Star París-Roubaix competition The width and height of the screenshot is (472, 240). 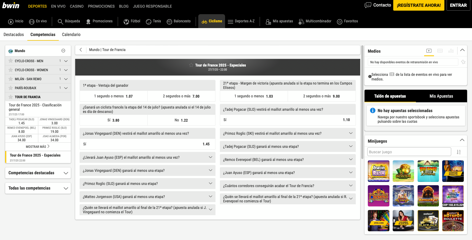tap(11, 88)
